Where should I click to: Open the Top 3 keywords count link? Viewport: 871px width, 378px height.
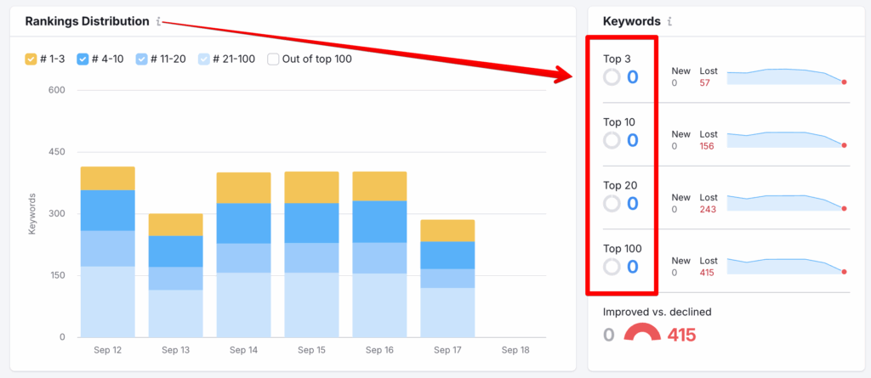pyautogui.click(x=632, y=77)
